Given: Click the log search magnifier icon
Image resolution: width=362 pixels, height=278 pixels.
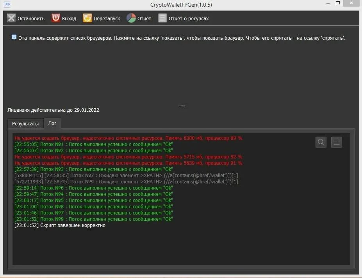Looking at the screenshot, I should tap(321, 142).
